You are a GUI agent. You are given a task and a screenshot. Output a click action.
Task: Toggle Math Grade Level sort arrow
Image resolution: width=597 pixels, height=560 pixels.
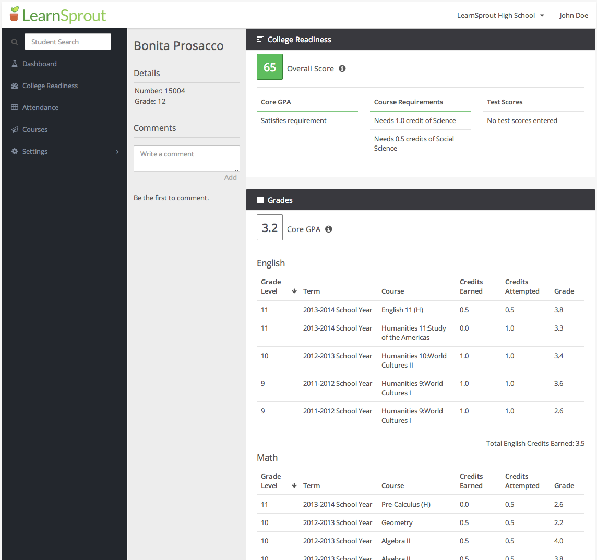(x=294, y=485)
